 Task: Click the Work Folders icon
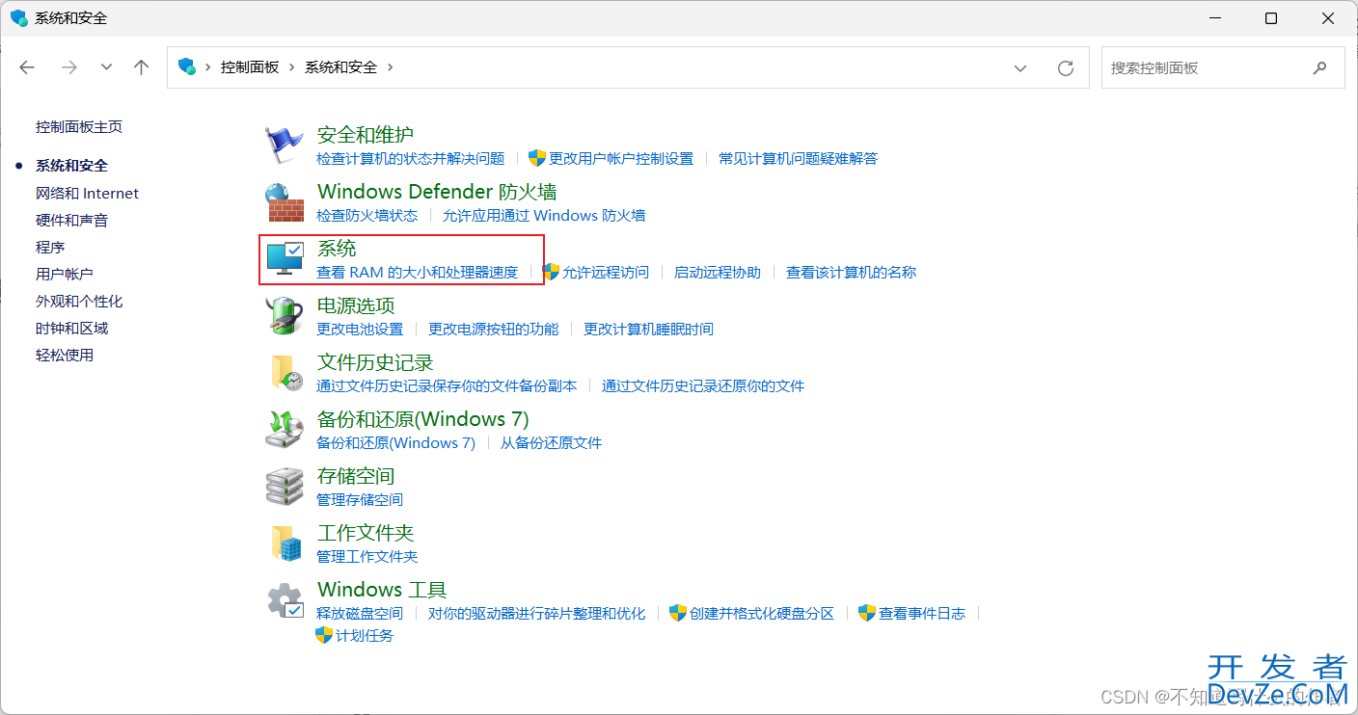(285, 543)
